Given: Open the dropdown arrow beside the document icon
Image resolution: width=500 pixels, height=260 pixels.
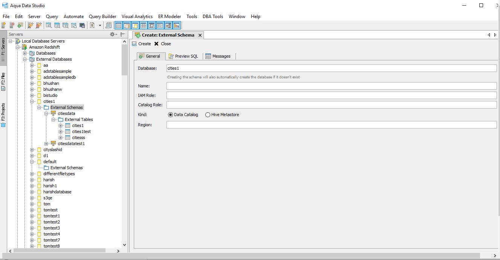Looking at the screenshot, I should click(100, 25).
